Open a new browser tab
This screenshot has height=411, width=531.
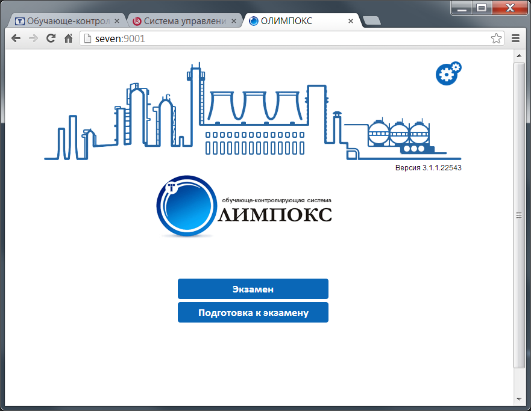(372, 21)
